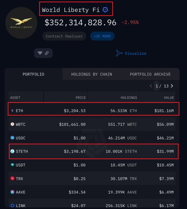Click the Visualize graph icon
The width and height of the screenshot is (187, 209).
119,53
